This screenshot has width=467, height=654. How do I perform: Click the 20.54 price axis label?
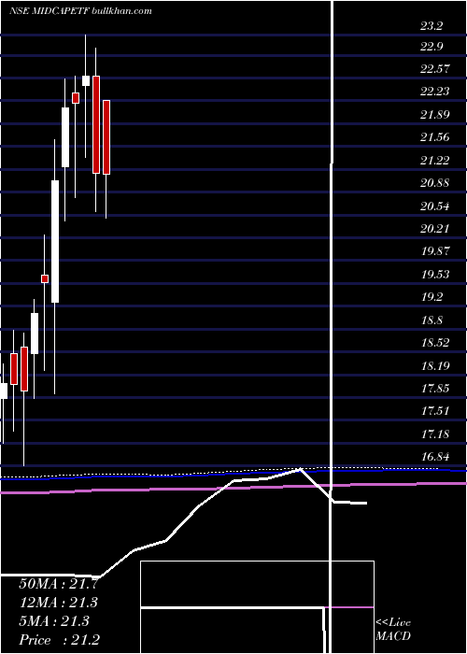[x=435, y=206]
